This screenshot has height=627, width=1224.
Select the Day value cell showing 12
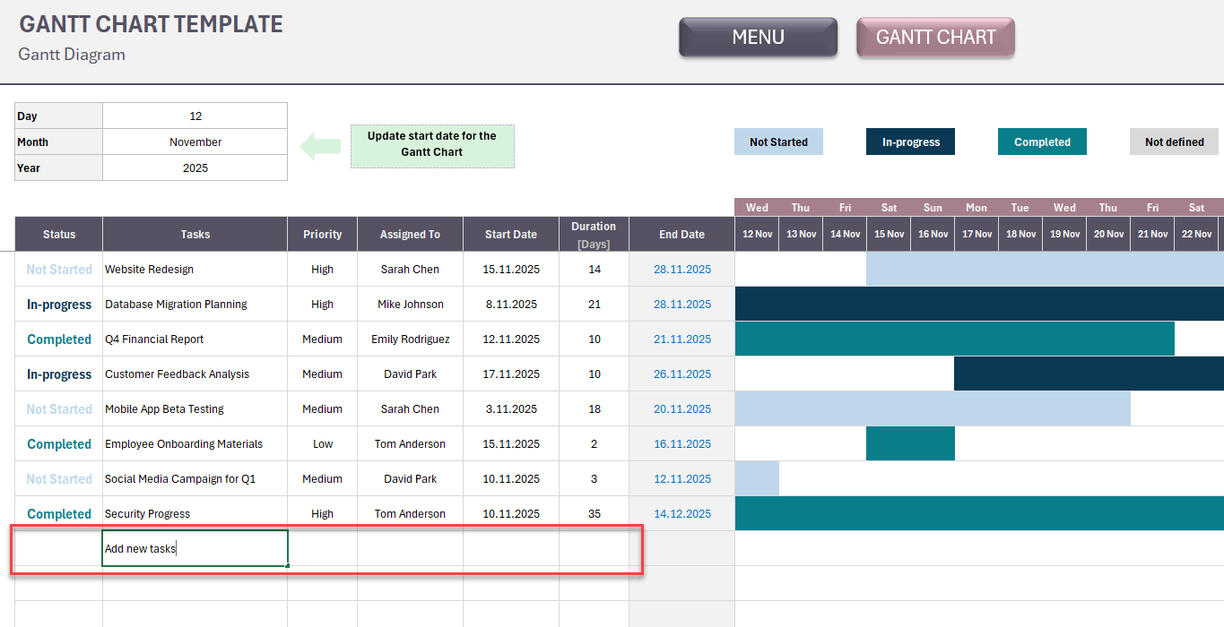pyautogui.click(x=195, y=116)
